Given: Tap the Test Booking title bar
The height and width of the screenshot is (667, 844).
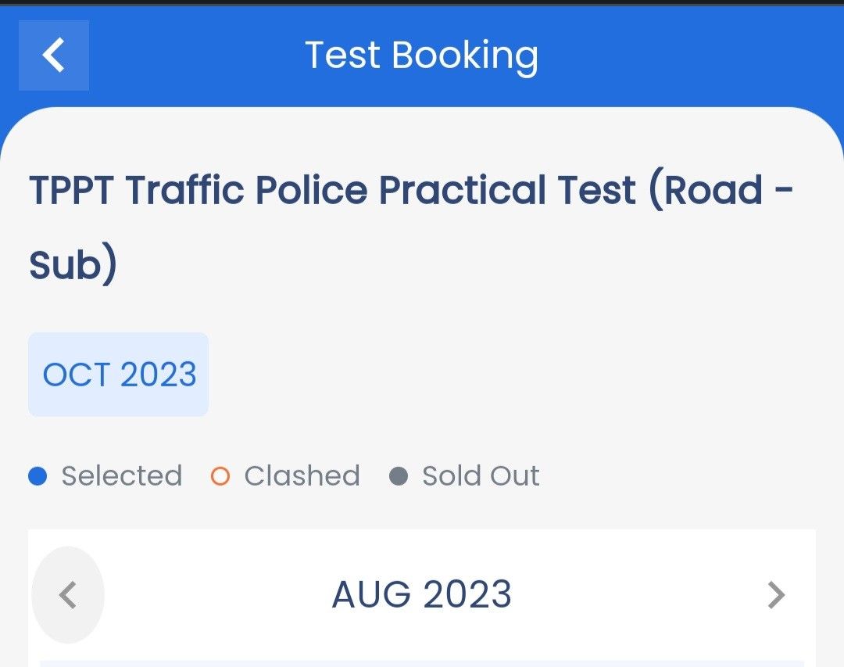Looking at the screenshot, I should click(x=422, y=54).
